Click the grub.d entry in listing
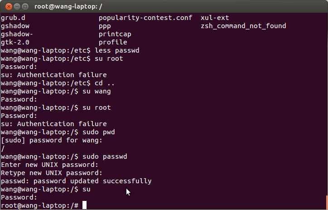The height and width of the screenshot is (210, 328). [13, 18]
